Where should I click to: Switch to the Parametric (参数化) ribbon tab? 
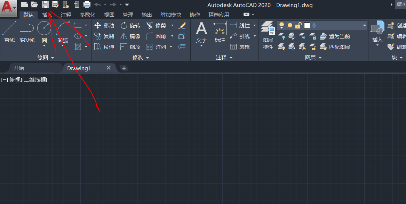(87, 15)
